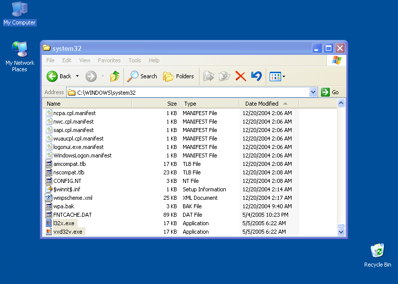Image resolution: width=398 pixels, height=284 pixels.
Task: Click the Forward arrow icon
Action: (91, 76)
